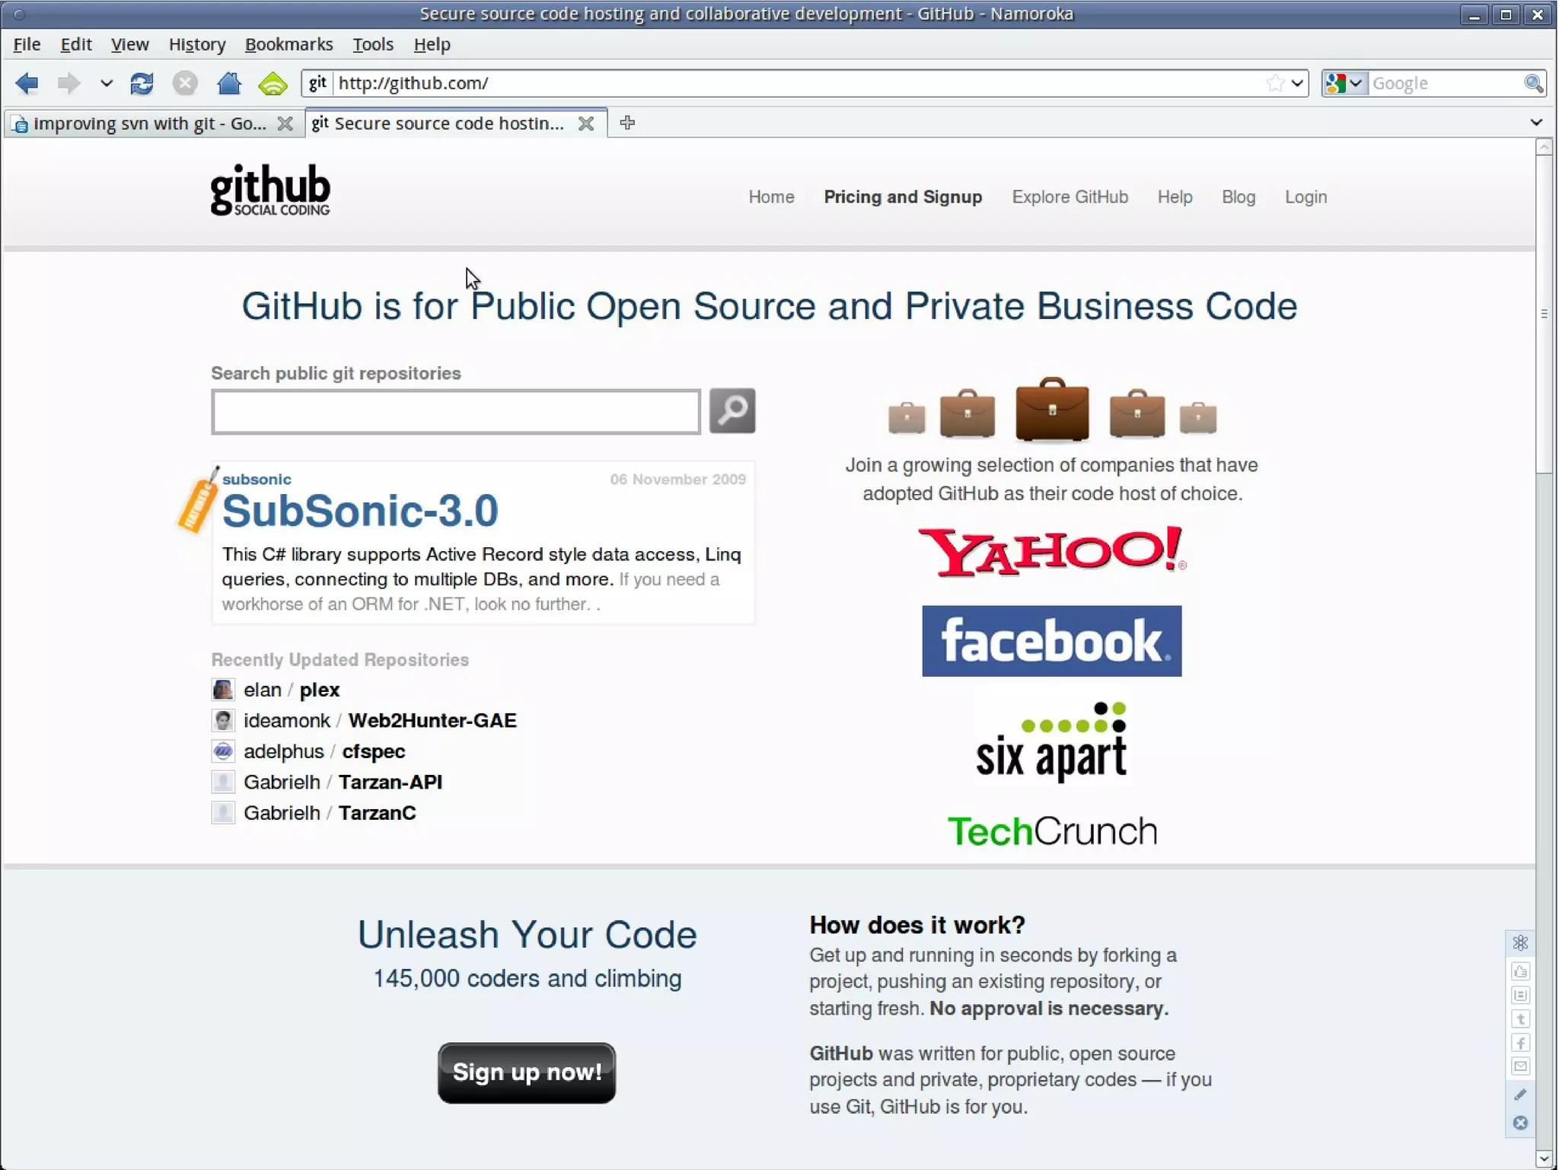Viewport: 1559px width, 1170px height.
Task: Click the SubSonic-3.0 featured project title
Action: 360,511
